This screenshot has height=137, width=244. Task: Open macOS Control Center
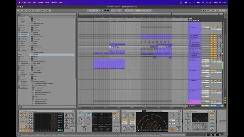pyautogui.click(x=210, y=3)
